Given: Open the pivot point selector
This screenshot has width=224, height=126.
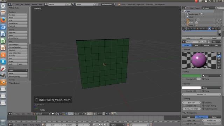Looking at the screenshot, I should [59, 114].
